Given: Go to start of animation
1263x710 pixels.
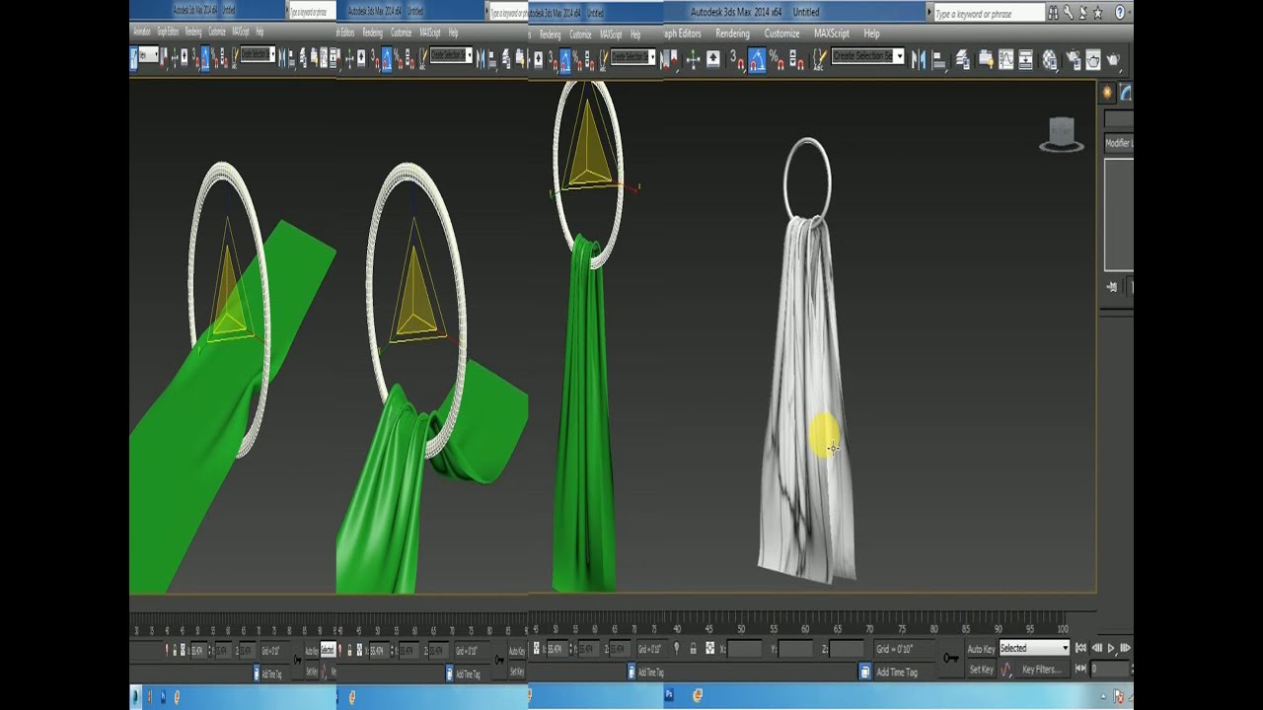Looking at the screenshot, I should click(1080, 648).
